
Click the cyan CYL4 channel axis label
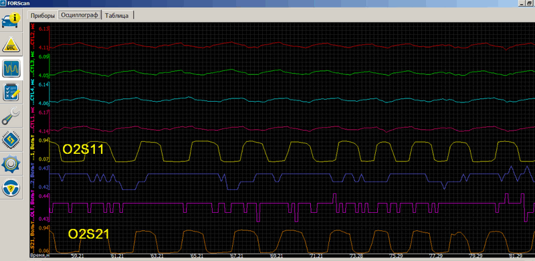pyautogui.click(x=33, y=94)
